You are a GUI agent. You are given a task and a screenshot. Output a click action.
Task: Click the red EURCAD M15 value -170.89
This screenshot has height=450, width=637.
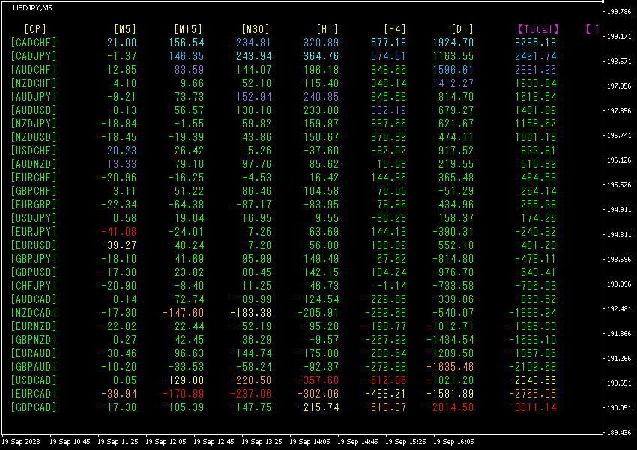pos(183,394)
